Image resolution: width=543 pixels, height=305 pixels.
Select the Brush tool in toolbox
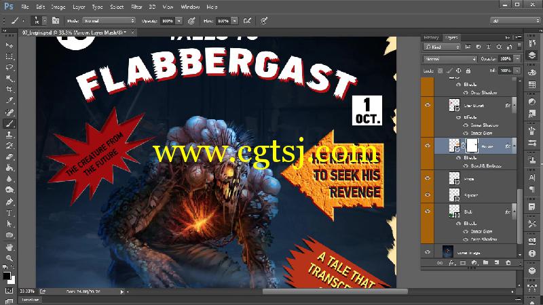pos(10,123)
